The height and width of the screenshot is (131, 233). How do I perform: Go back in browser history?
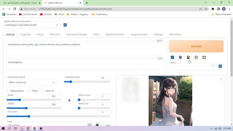coord(4,9)
